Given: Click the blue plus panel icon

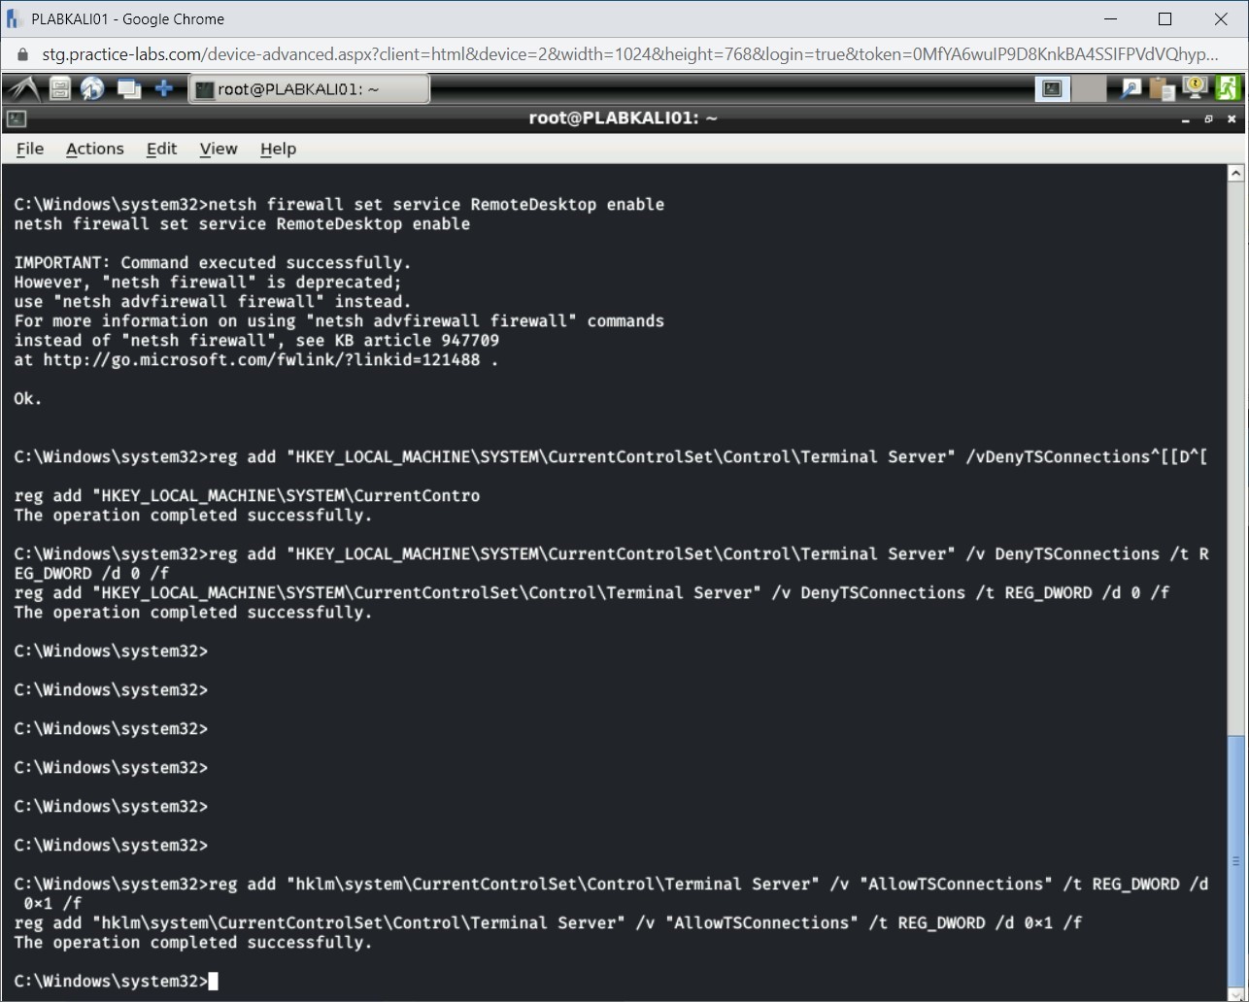Looking at the screenshot, I should (164, 89).
